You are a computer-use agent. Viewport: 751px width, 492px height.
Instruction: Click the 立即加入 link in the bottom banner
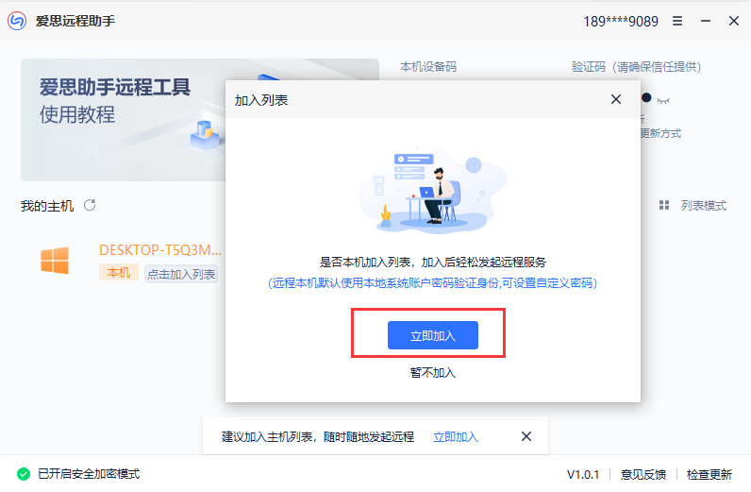[456, 437]
